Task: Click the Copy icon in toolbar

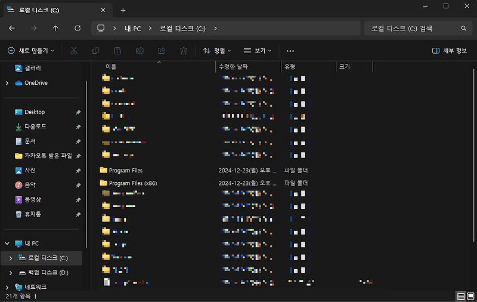Action: click(x=96, y=51)
